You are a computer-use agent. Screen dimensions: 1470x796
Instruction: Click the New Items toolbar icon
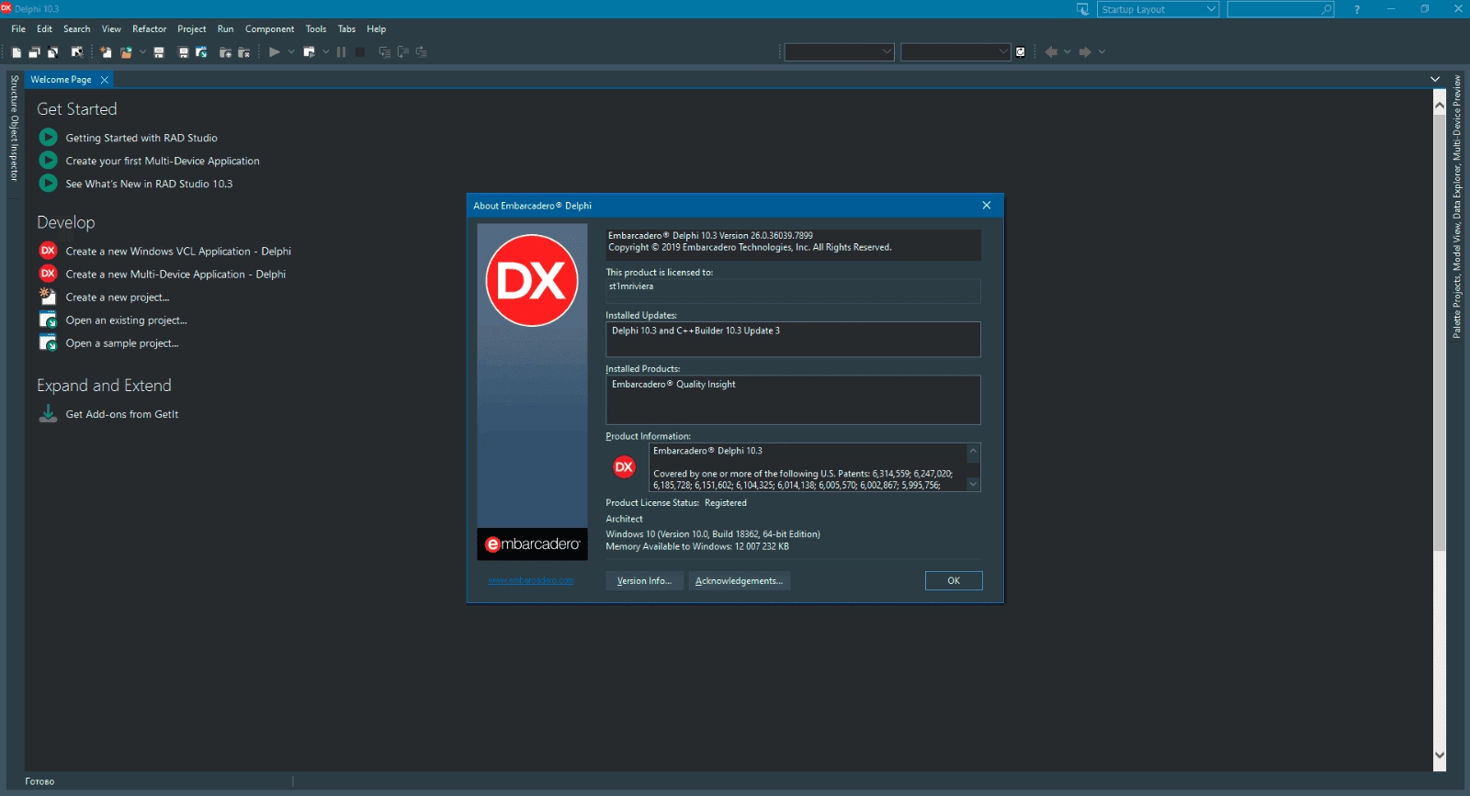[106, 52]
